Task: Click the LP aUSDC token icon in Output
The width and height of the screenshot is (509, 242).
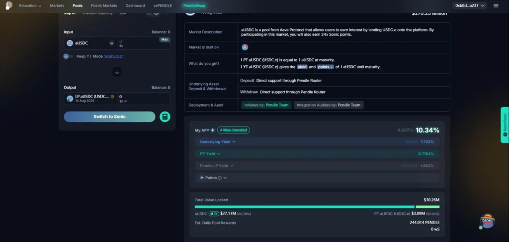Action: (x=70, y=99)
